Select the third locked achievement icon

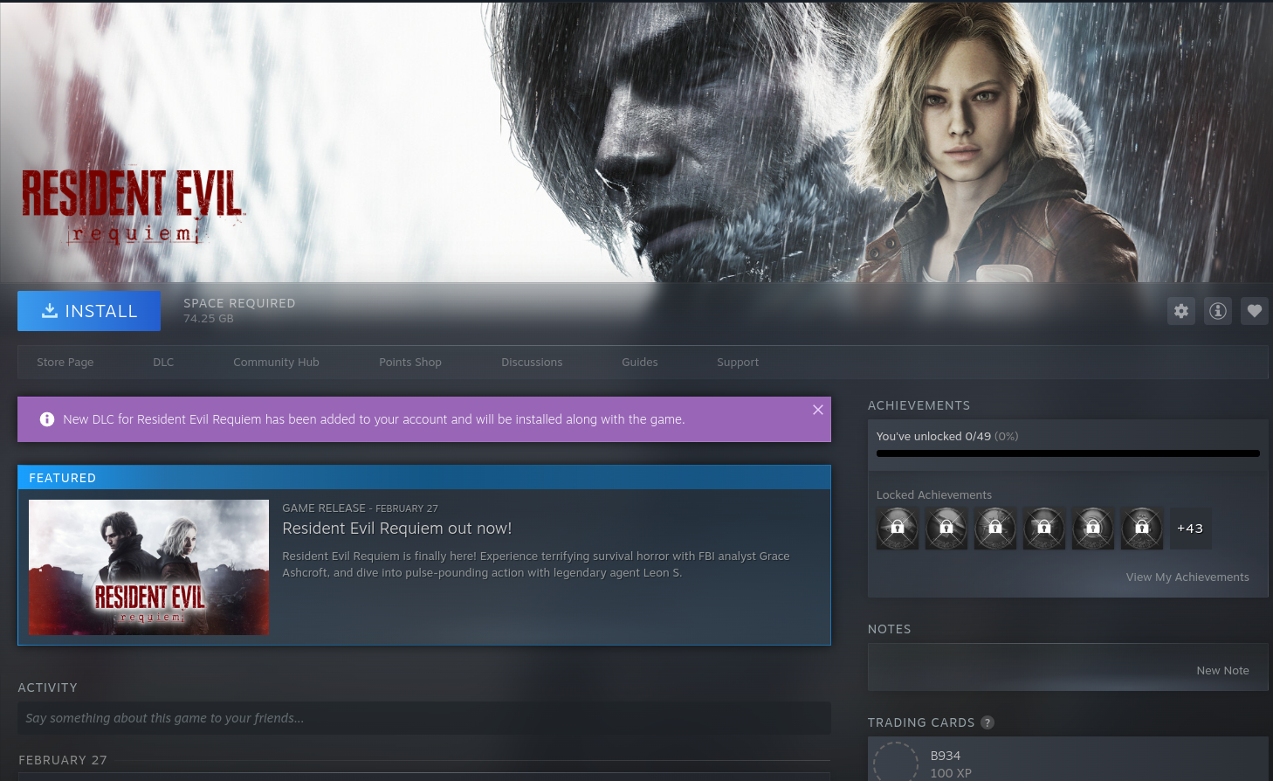(x=995, y=529)
